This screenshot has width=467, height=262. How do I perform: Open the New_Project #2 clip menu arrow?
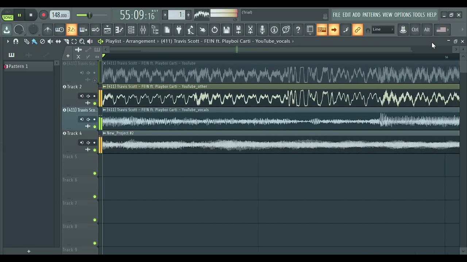104,133
